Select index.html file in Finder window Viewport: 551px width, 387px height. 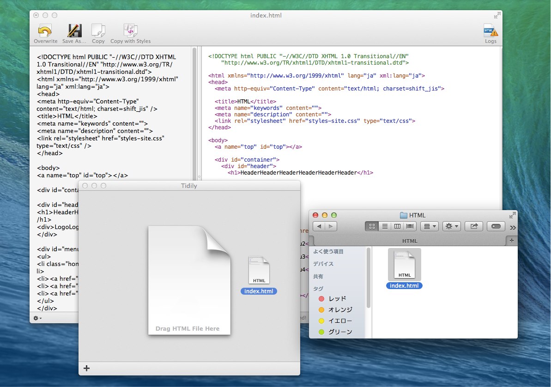click(404, 269)
